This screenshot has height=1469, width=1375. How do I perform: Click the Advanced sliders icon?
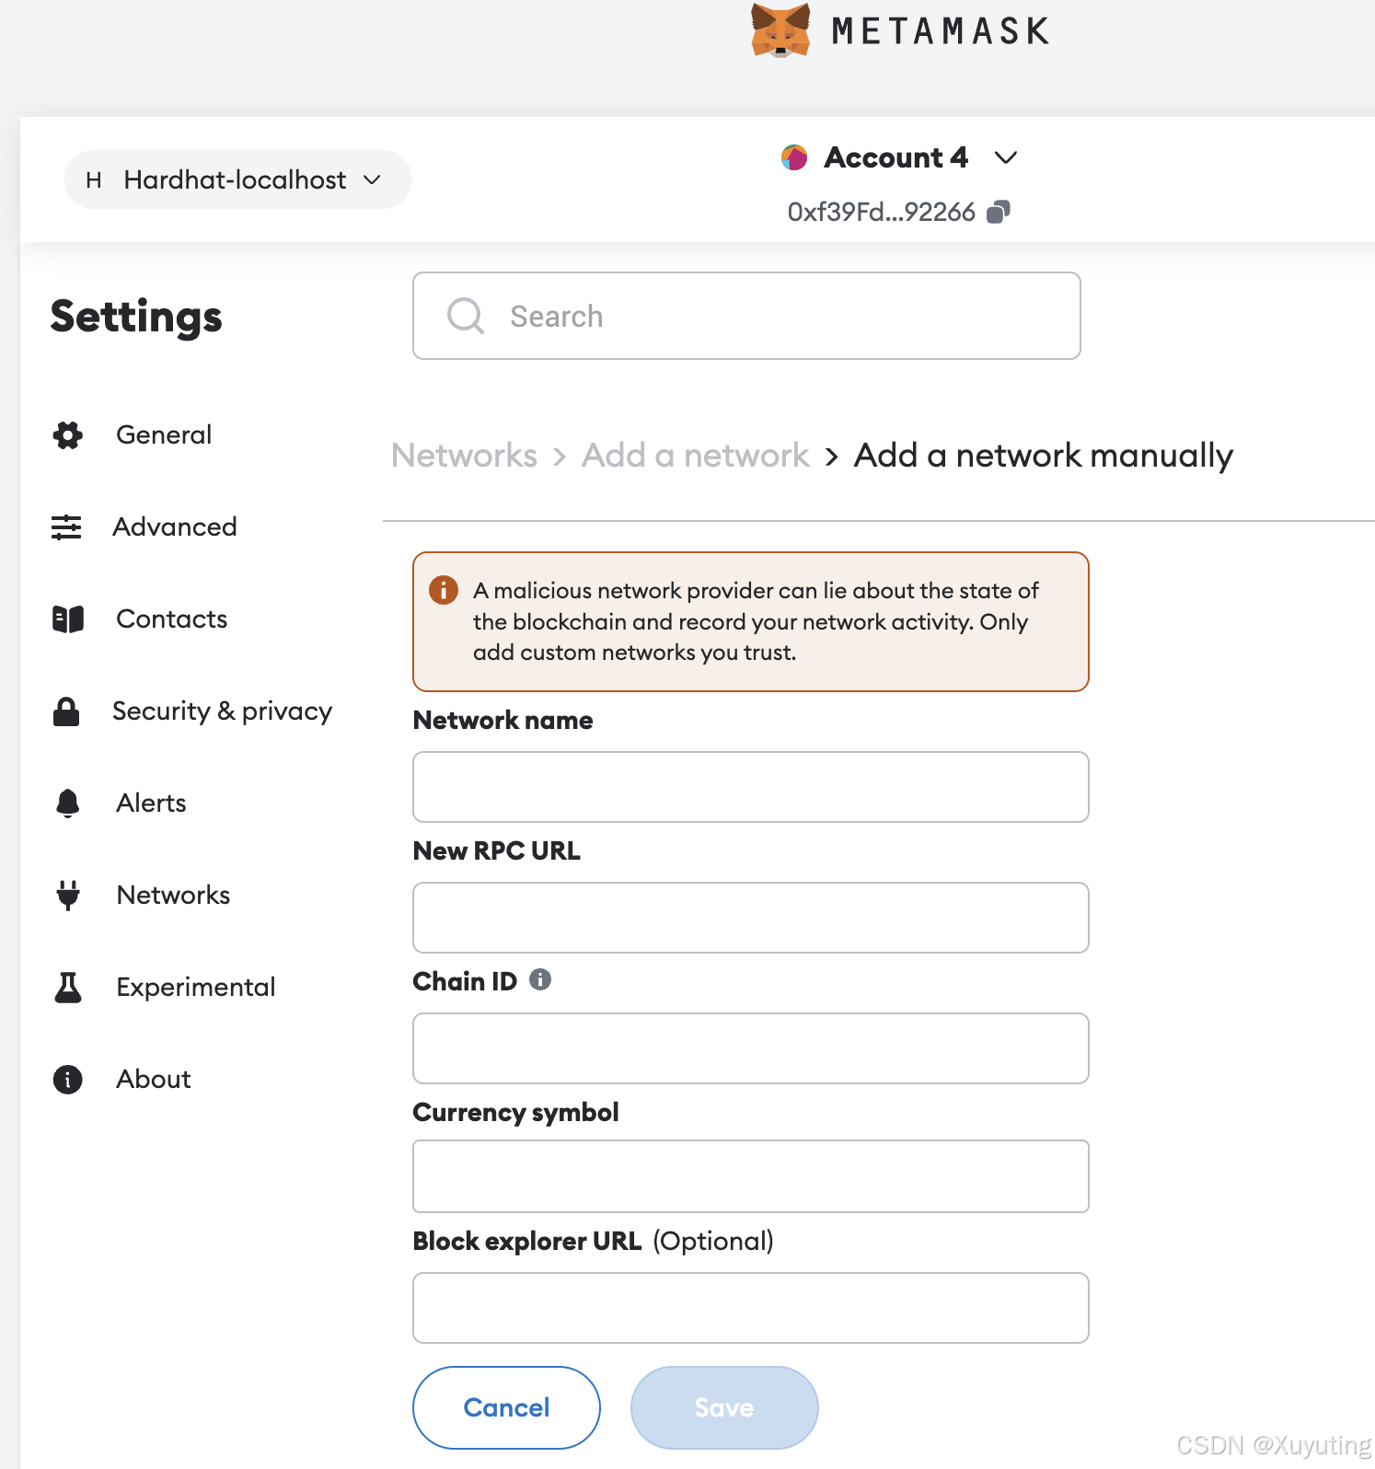pos(66,526)
